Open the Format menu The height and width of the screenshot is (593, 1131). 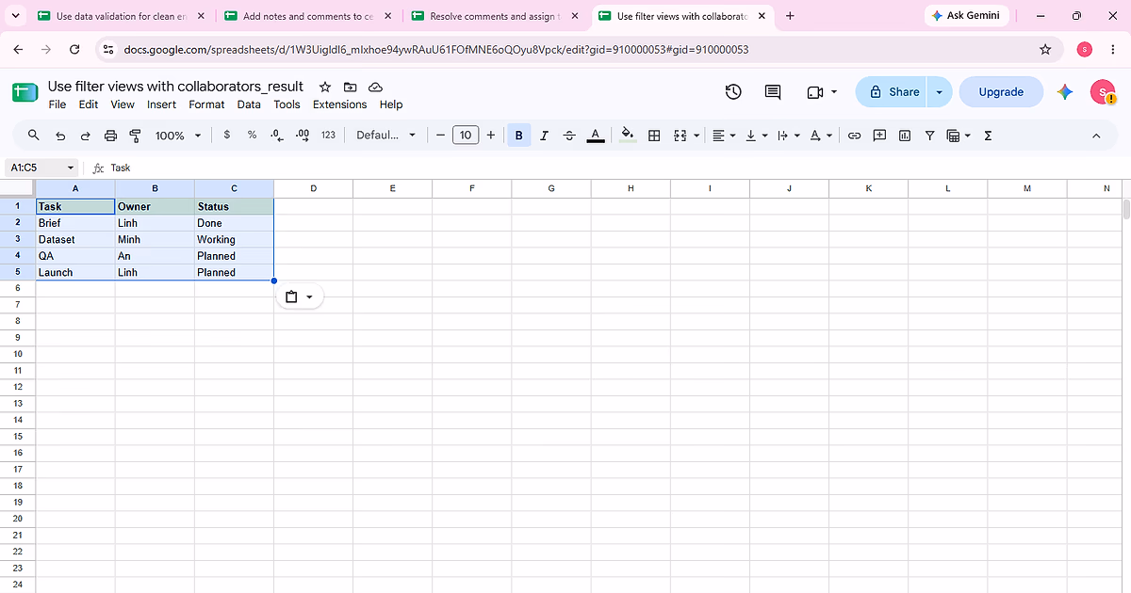point(206,104)
